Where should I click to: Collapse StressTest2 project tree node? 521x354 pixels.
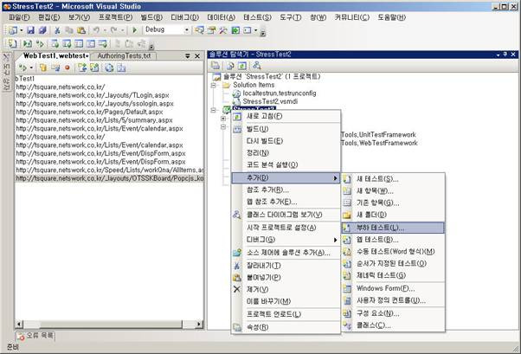point(214,110)
